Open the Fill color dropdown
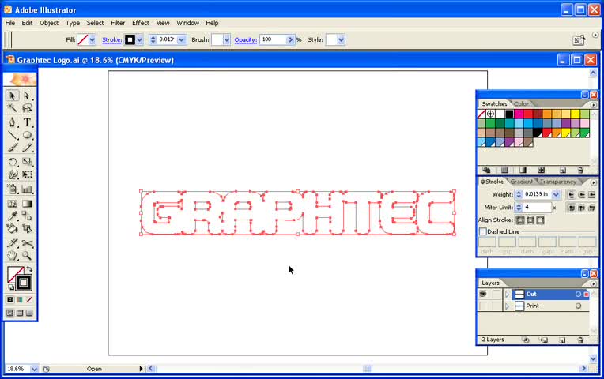The height and width of the screenshot is (379, 604). click(92, 39)
